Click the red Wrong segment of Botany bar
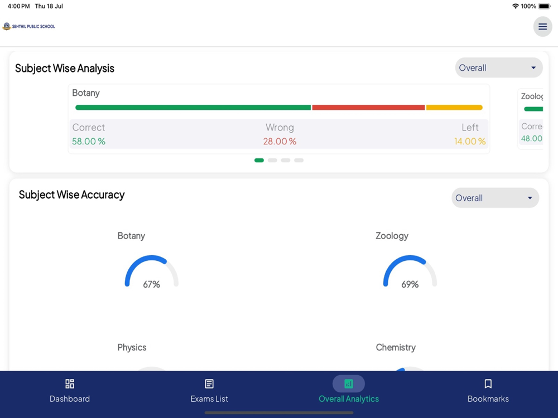Viewport: 558px width, 418px height. pyautogui.click(x=368, y=108)
